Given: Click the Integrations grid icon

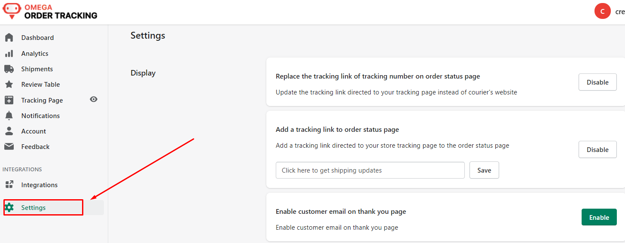Looking at the screenshot, I should [x=9, y=185].
